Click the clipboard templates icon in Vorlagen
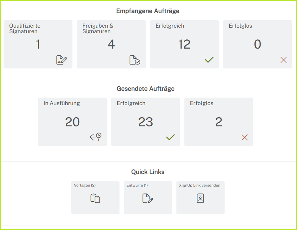Screen dimensions: 297x230 pyautogui.click(x=95, y=198)
